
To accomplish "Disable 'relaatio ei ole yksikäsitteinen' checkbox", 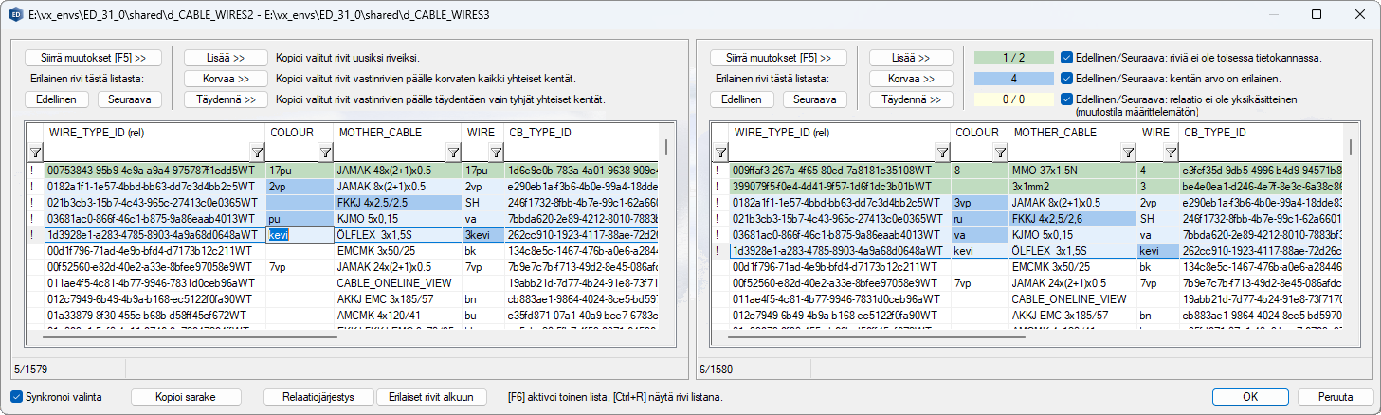I will point(1067,99).
